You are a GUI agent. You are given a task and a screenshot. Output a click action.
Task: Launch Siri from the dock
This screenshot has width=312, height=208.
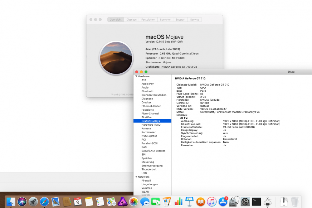pos(22,202)
